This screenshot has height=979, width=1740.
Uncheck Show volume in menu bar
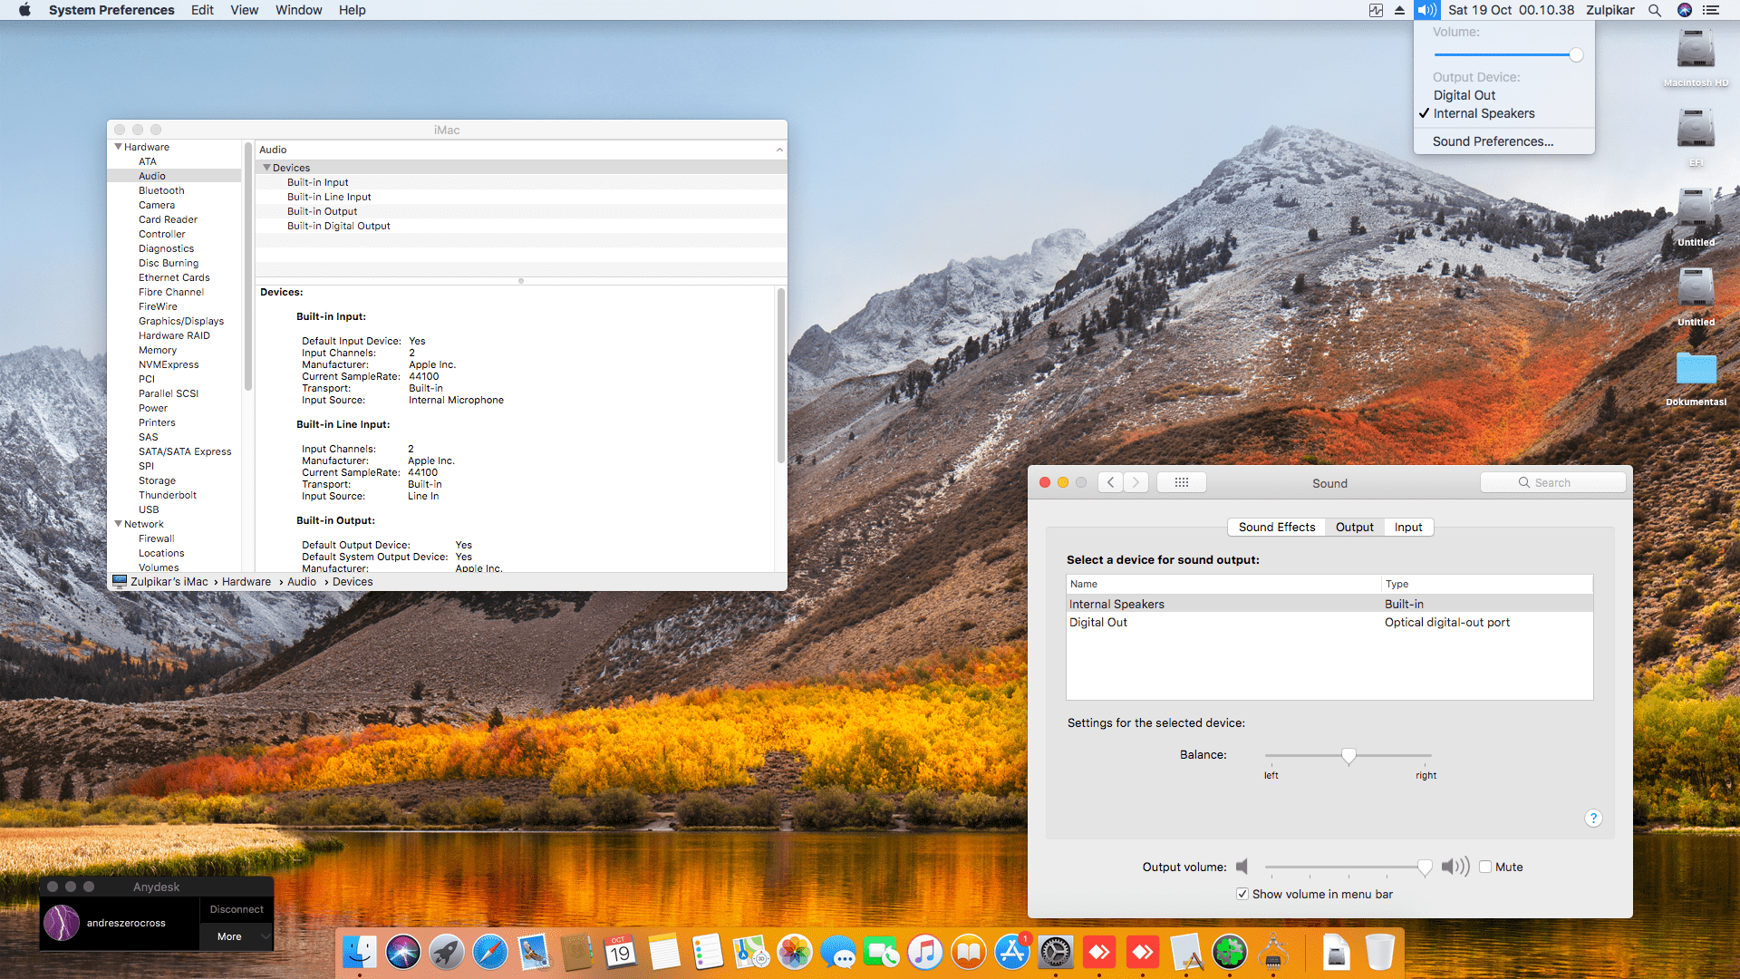1242,894
